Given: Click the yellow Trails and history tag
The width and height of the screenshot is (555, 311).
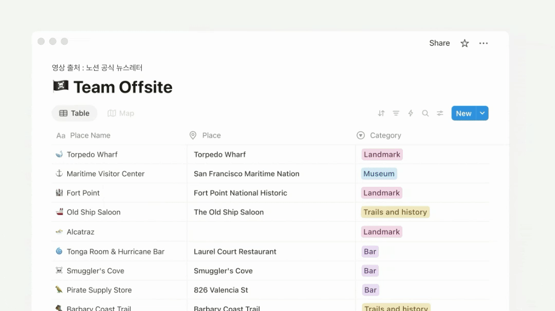Looking at the screenshot, I should (x=395, y=212).
